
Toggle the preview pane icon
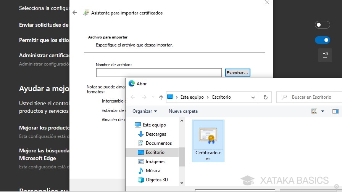[335, 111]
